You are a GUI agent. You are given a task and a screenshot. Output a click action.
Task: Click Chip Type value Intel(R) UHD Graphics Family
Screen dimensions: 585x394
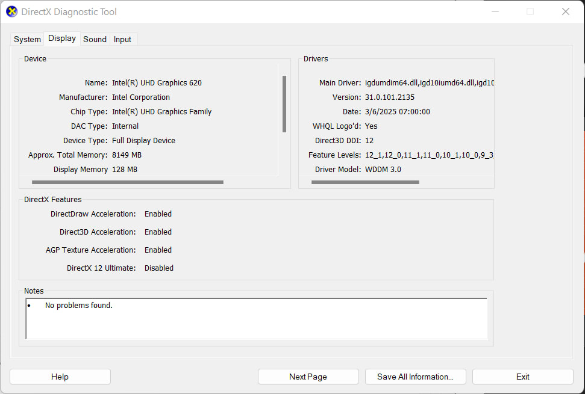coord(161,112)
